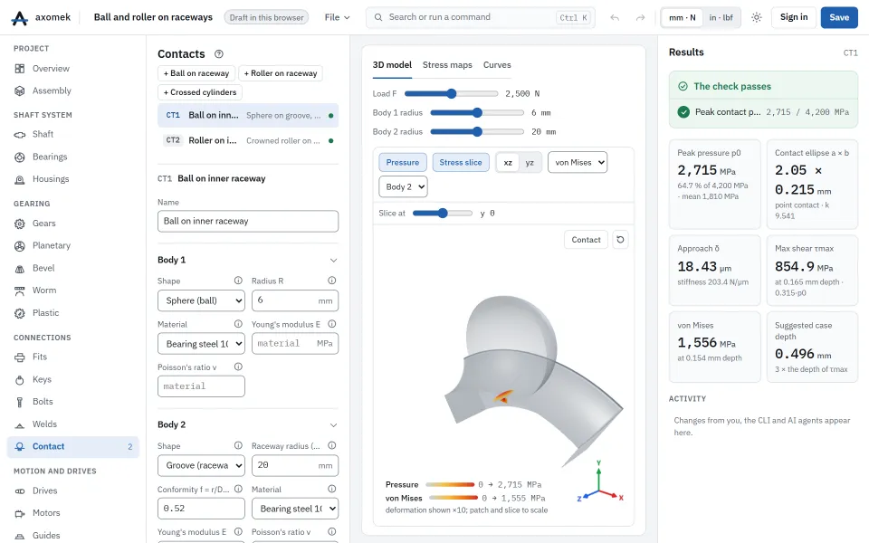Open Assembly in the sidebar
This screenshot has width=869, height=543.
(72, 90)
